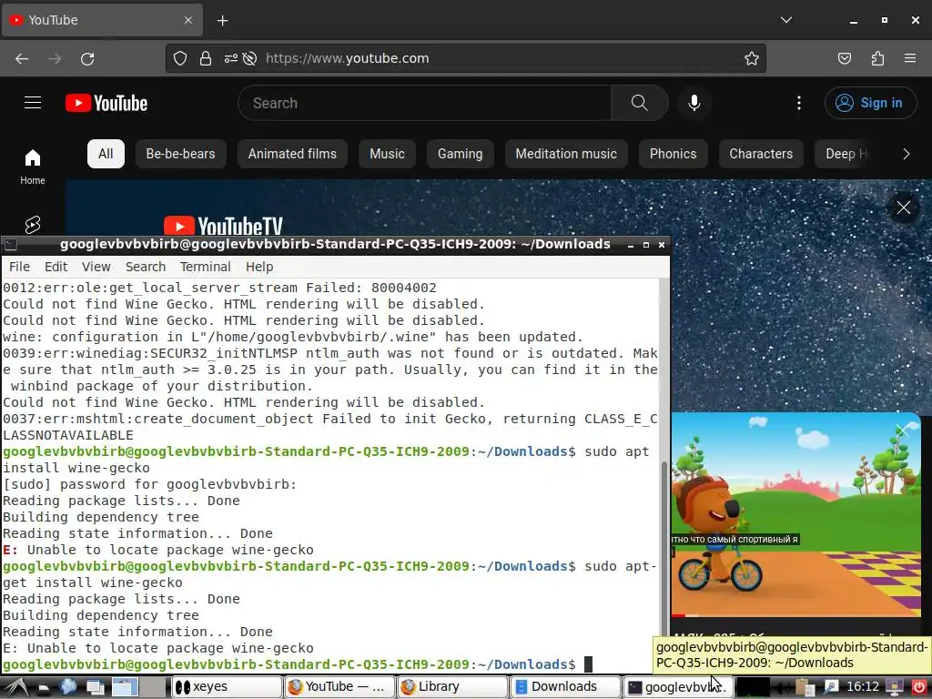Open Shorts in YouTube sidebar
Viewport: 932px width, 699px height.
click(33, 225)
